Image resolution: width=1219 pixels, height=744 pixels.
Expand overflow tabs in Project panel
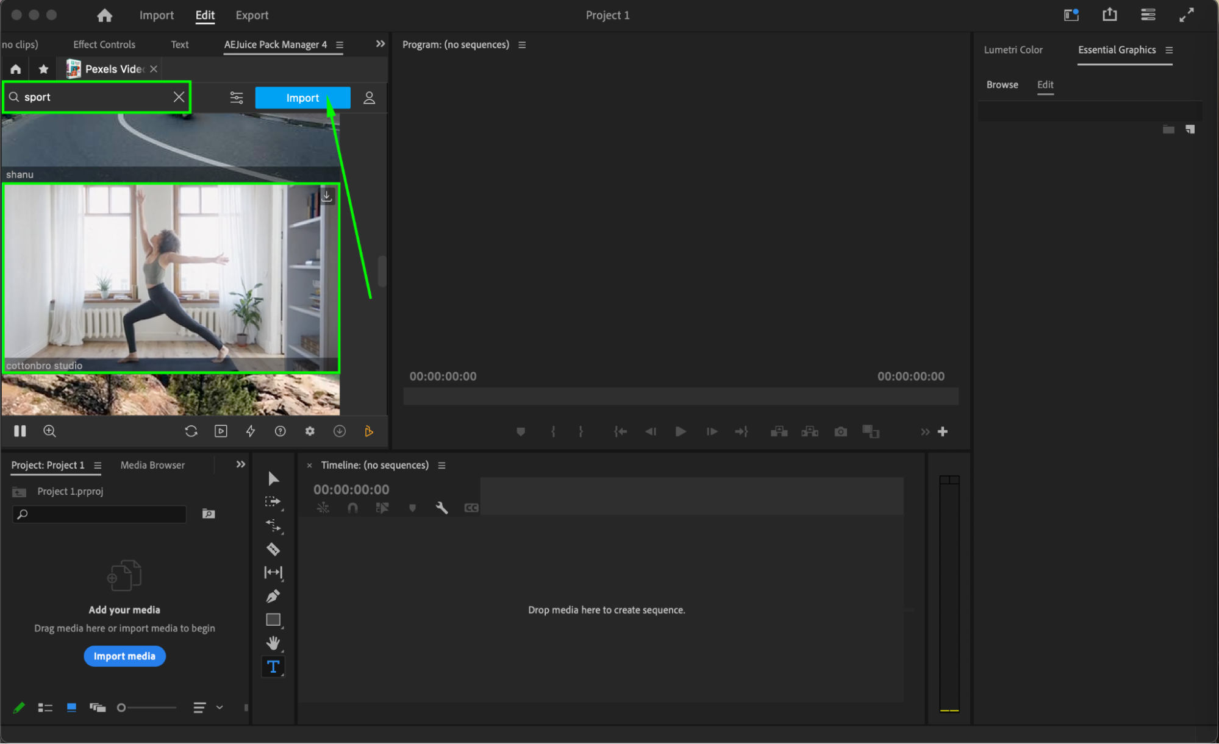click(240, 464)
